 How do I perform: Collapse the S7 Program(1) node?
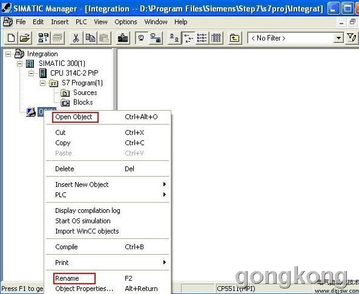pyautogui.click(x=42, y=83)
